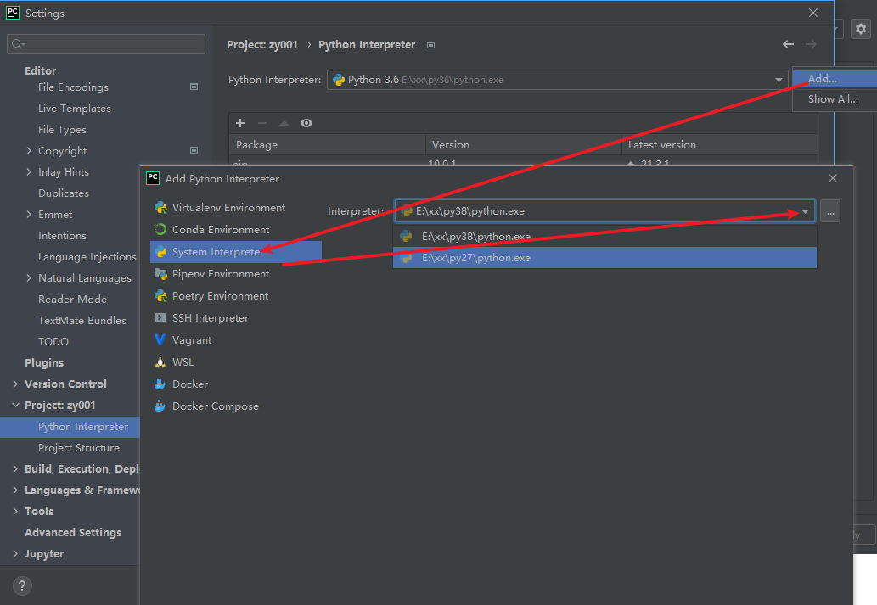This screenshot has height=605, width=877.
Task: Click gear icon in background window
Action: [861, 29]
